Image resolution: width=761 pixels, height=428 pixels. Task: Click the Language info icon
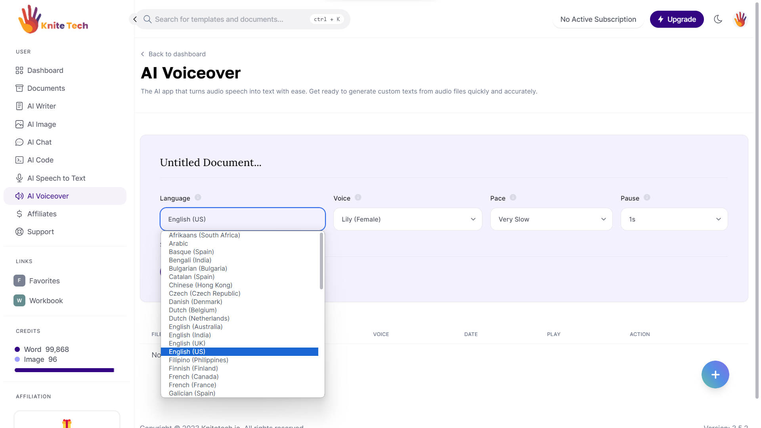(198, 197)
